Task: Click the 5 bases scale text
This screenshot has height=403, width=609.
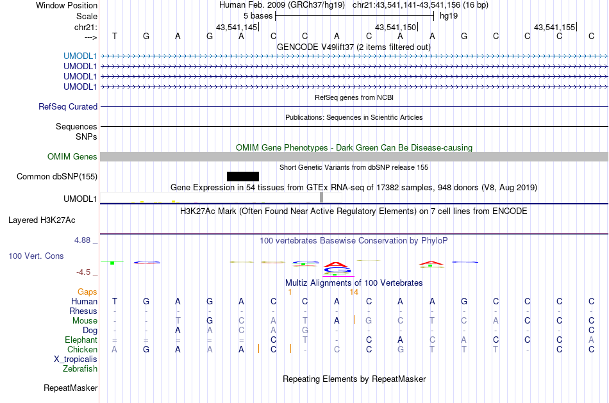Action: 258,16
